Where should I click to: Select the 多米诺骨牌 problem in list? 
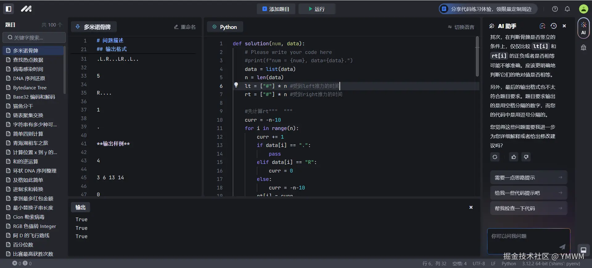pyautogui.click(x=33, y=51)
